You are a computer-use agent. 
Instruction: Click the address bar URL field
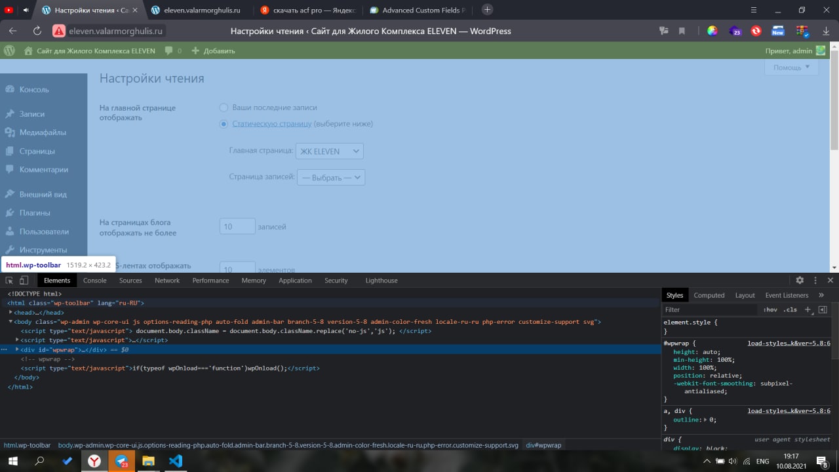pos(117,31)
